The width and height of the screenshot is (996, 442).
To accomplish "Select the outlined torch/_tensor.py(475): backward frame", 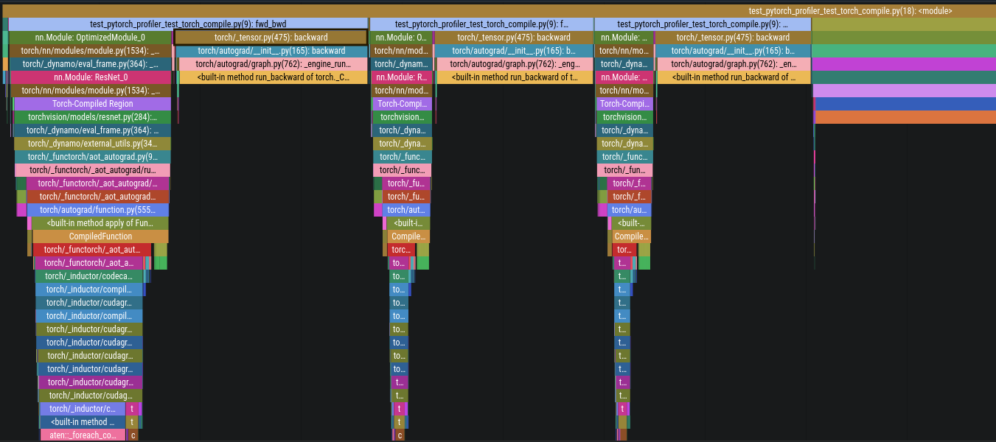I will (271, 38).
